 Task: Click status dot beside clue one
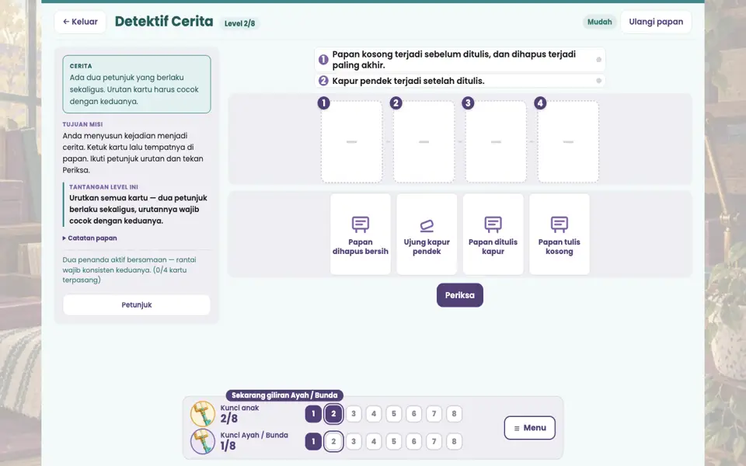[598, 60]
